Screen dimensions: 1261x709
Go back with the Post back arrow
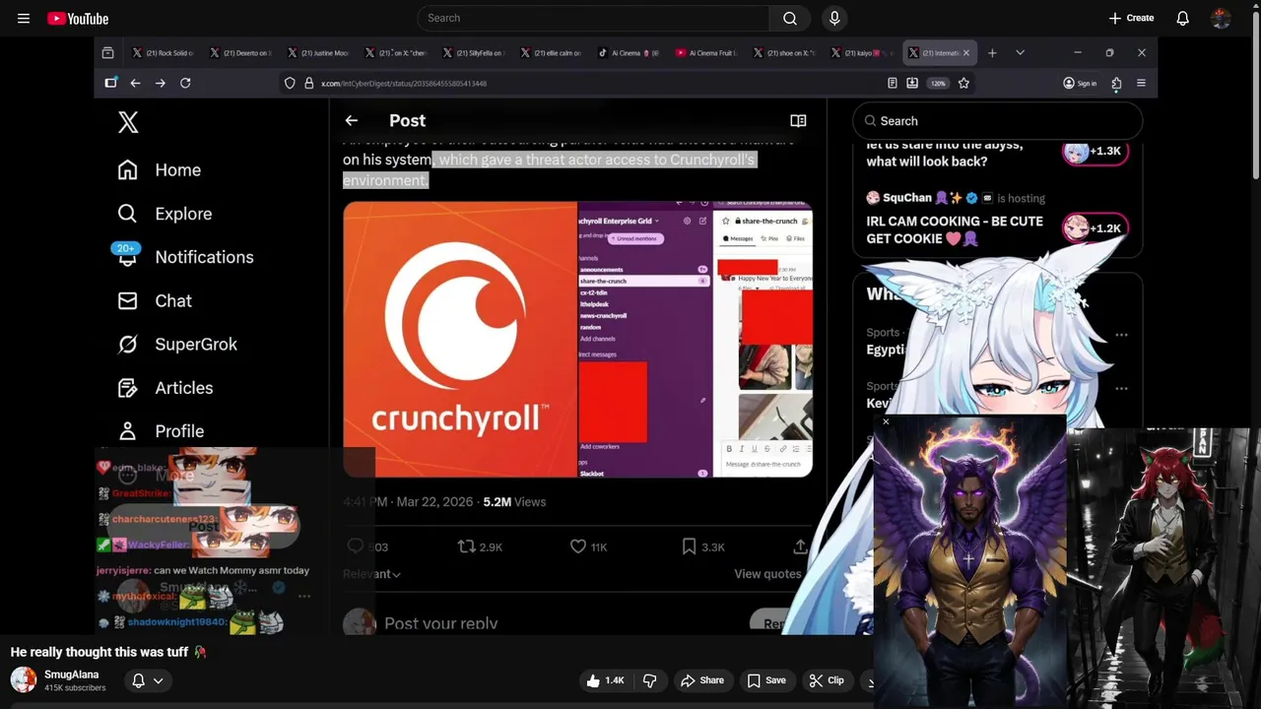[352, 120]
